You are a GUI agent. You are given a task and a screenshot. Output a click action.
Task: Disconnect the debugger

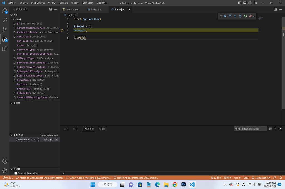(250, 16)
